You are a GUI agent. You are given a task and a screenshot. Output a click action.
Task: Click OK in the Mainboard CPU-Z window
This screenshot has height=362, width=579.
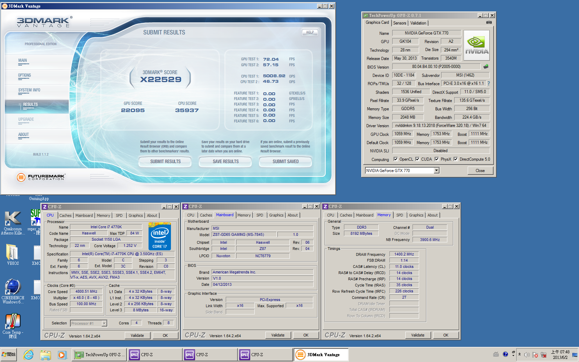click(306, 335)
